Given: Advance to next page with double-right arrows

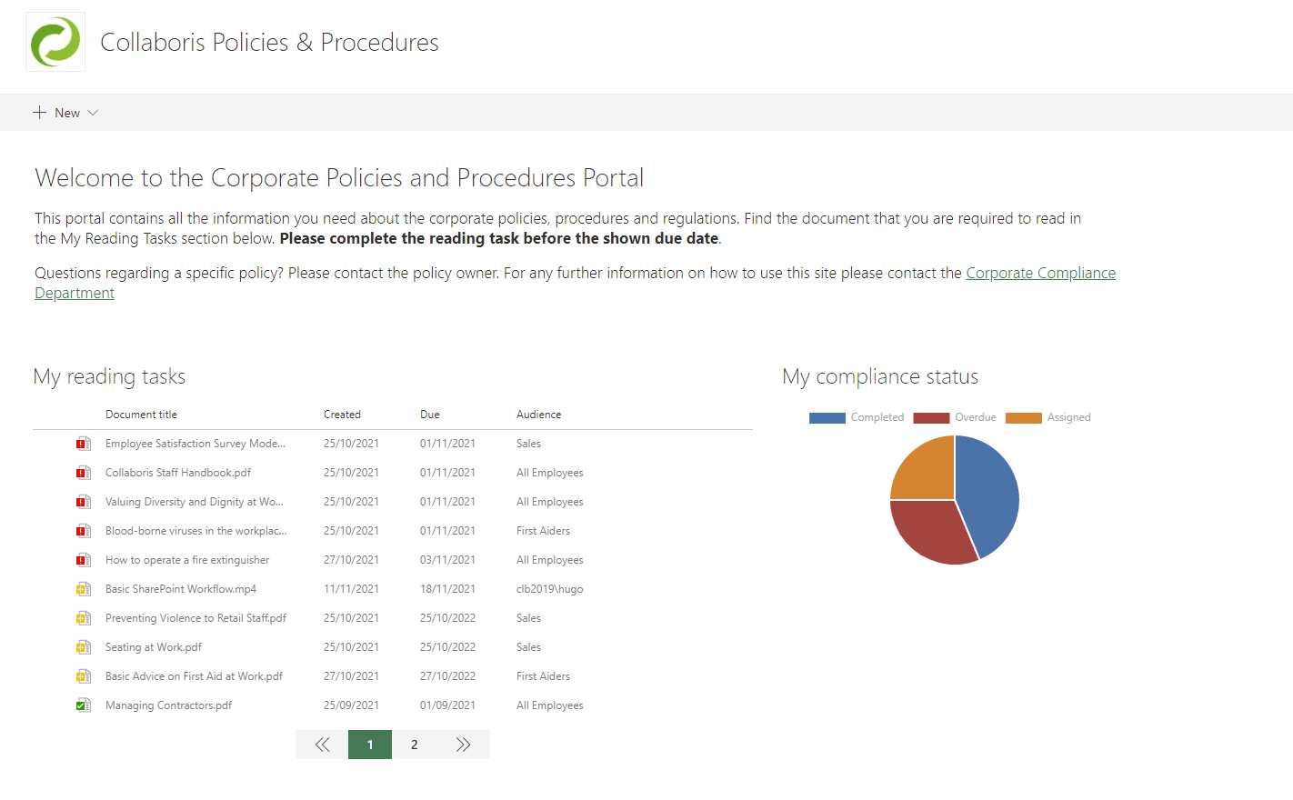Looking at the screenshot, I should click(464, 745).
